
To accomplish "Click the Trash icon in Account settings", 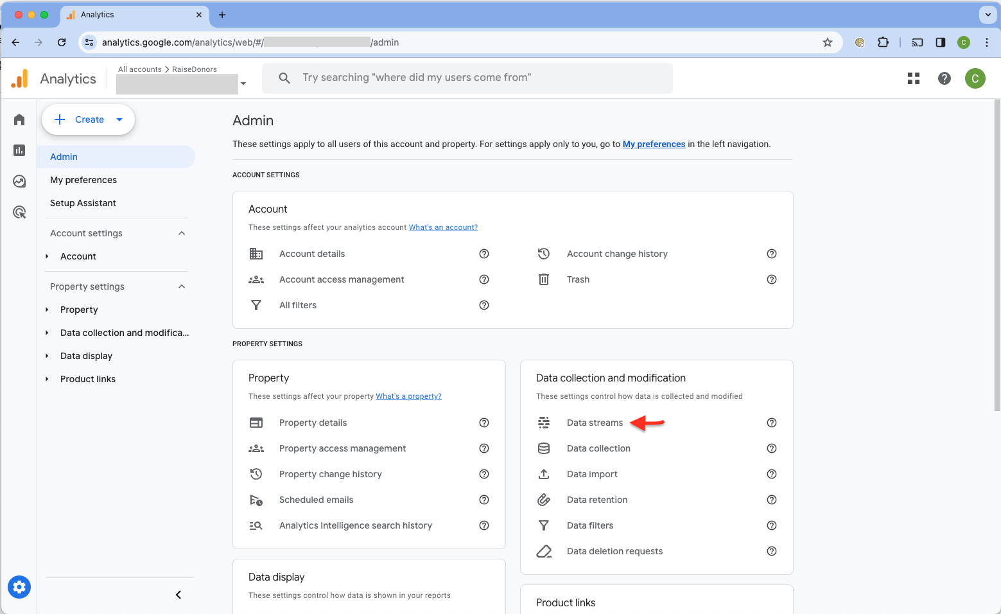I will 544,279.
